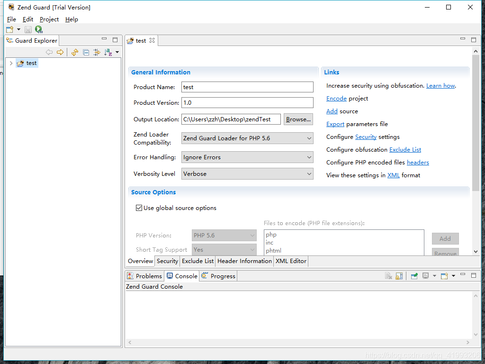This screenshot has height=364, width=485.
Task: Open the Guard Explorer view menu arrow
Action: [117, 52]
